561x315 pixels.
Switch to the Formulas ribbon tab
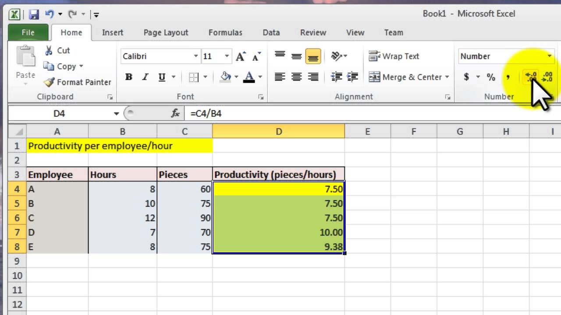tap(225, 32)
